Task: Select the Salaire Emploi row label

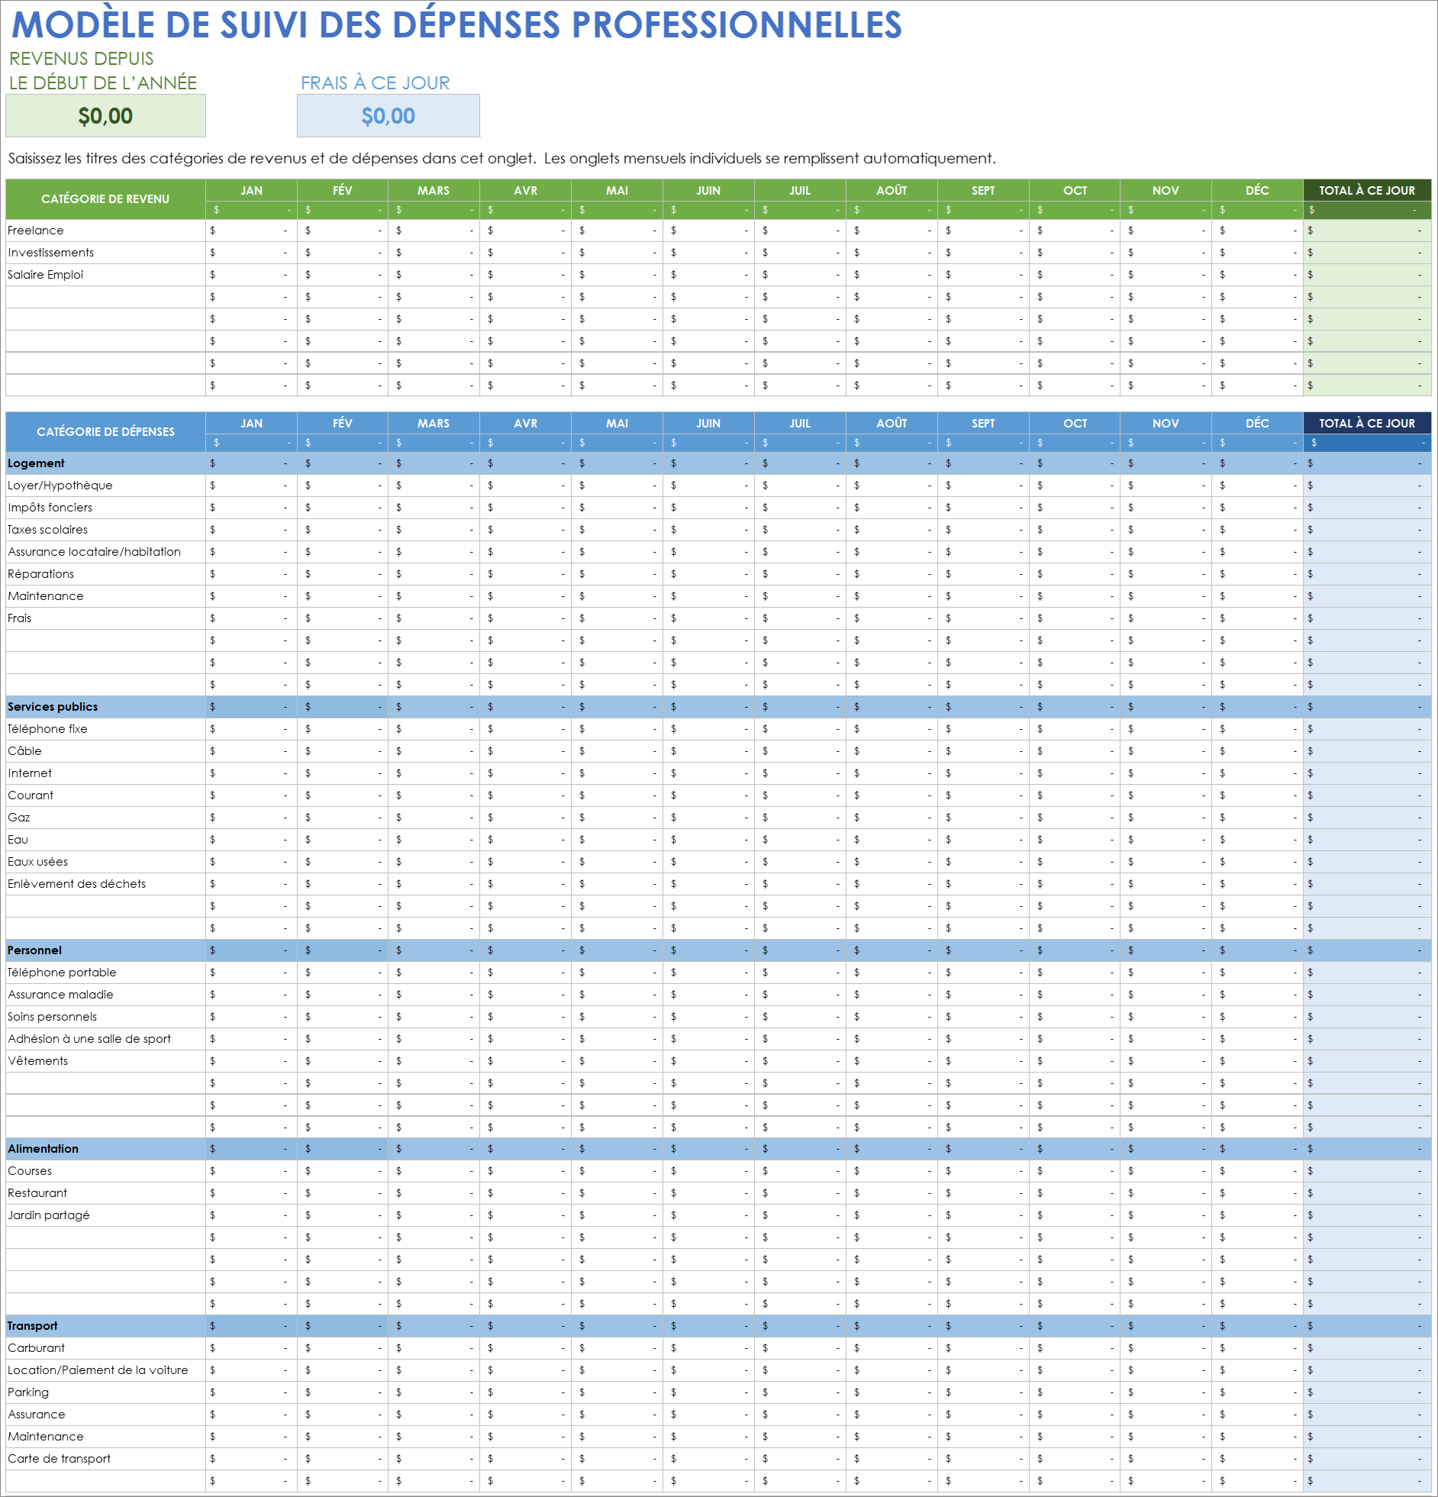Action: coord(45,275)
